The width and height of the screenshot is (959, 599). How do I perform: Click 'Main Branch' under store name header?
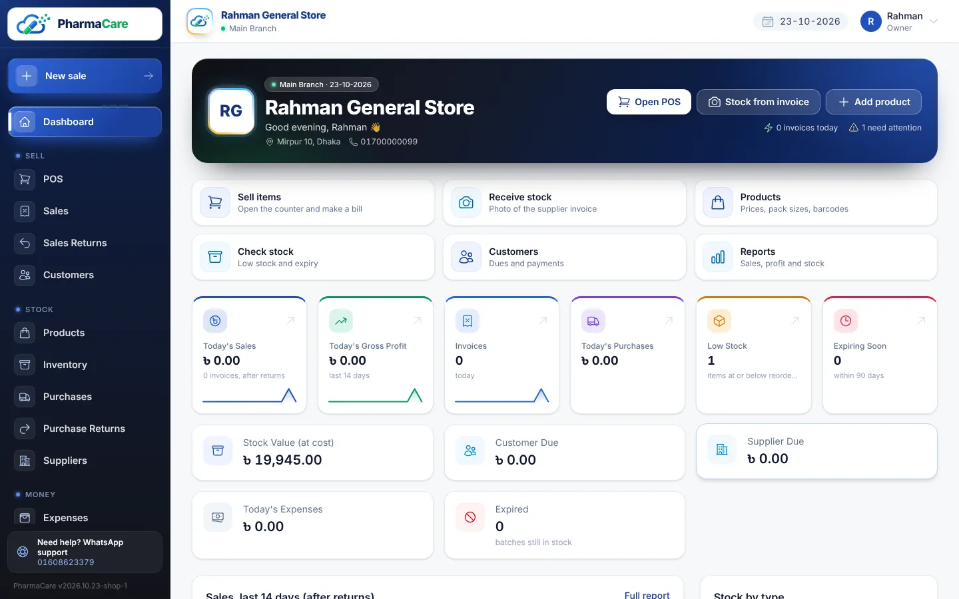pos(252,29)
